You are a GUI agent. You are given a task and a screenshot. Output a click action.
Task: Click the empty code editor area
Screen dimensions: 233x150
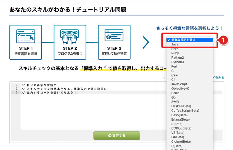(88, 112)
